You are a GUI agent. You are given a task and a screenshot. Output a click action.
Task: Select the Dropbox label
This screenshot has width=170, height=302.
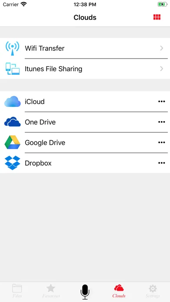click(x=38, y=163)
